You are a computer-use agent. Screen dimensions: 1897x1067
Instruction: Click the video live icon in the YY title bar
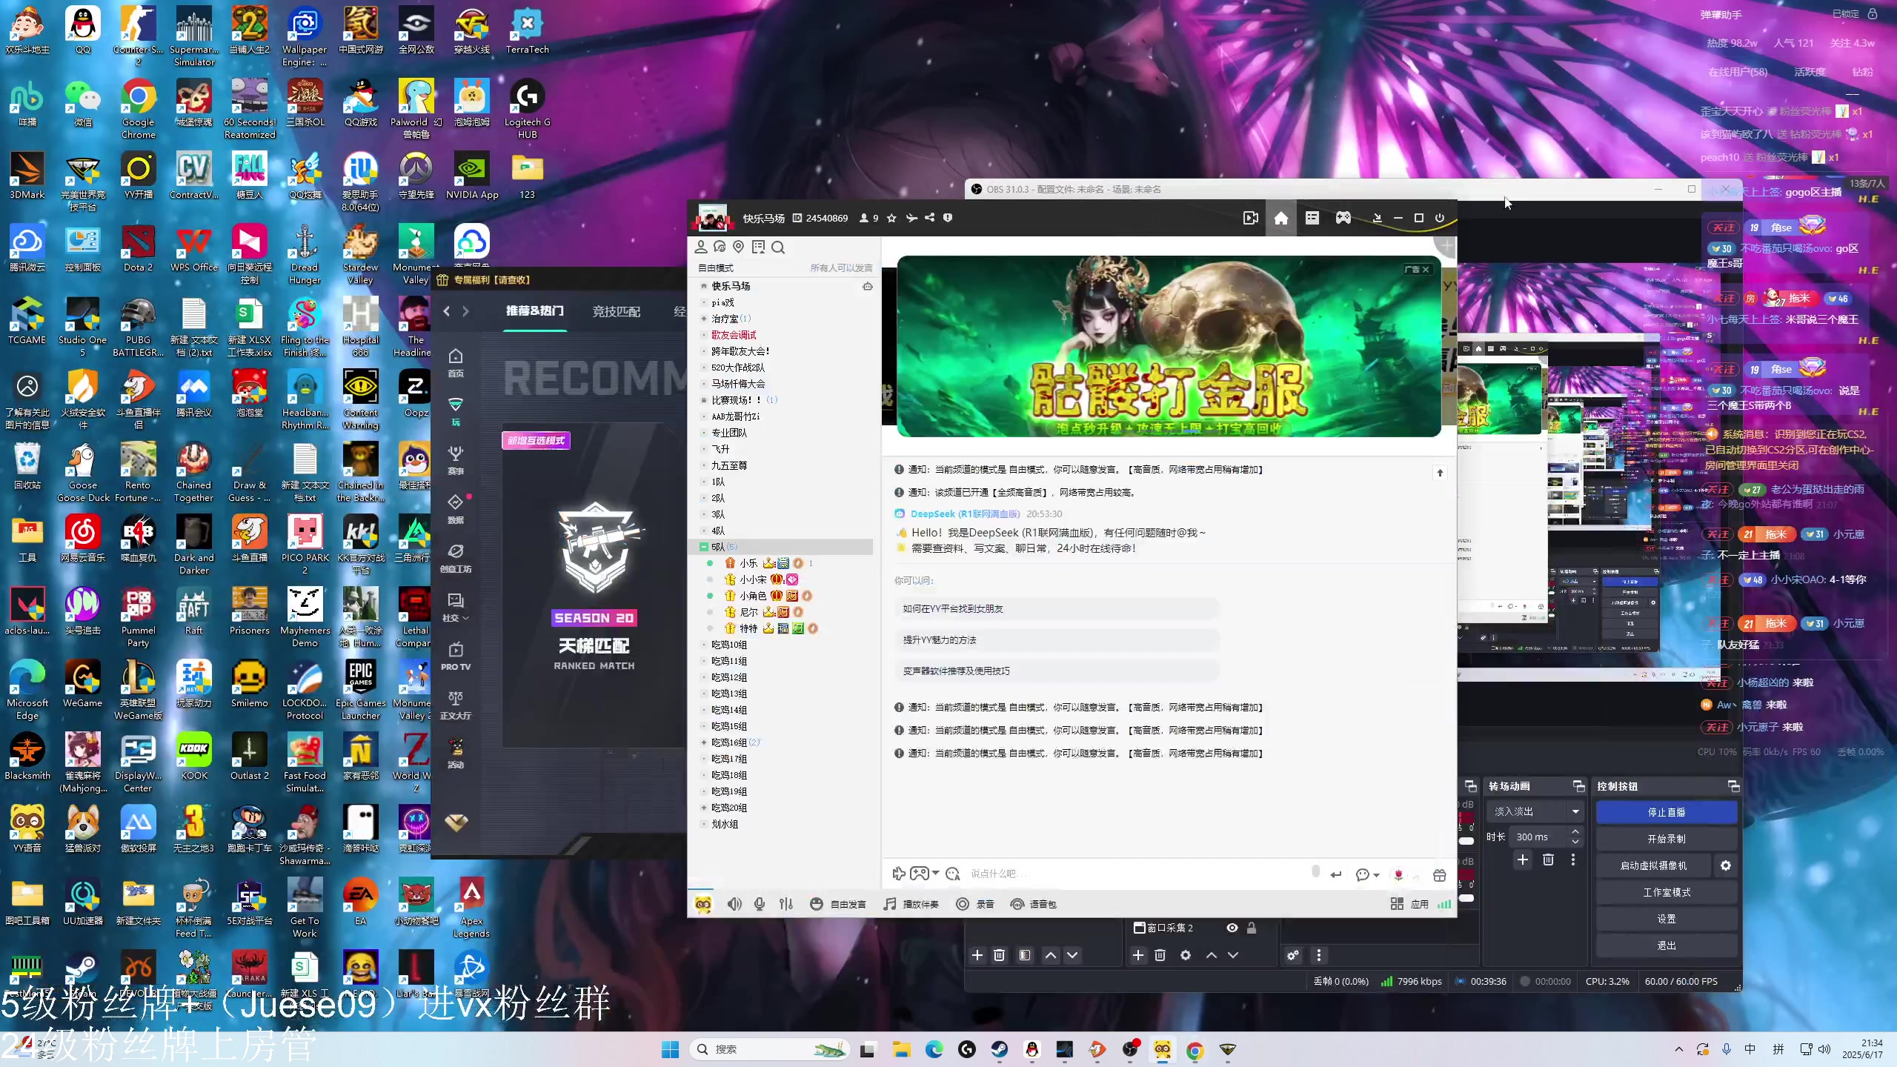(x=1250, y=218)
